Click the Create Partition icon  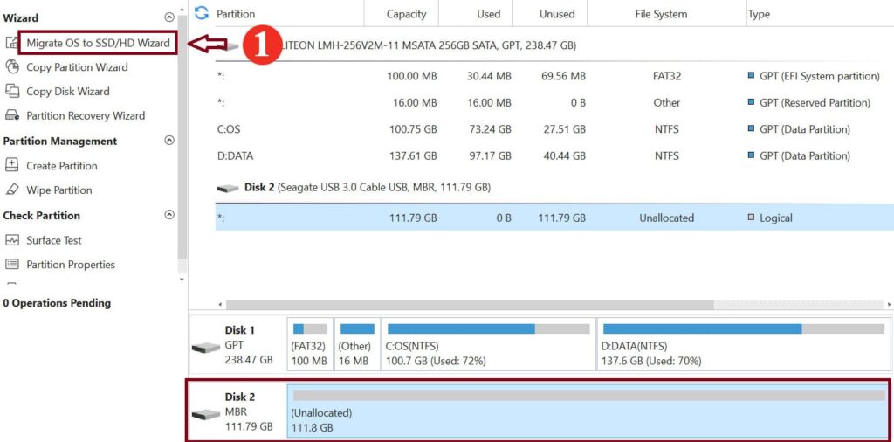12,166
